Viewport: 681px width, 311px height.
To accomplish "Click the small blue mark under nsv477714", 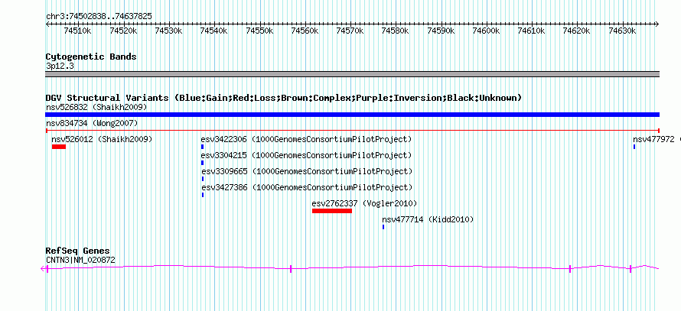I will click(x=383, y=227).
